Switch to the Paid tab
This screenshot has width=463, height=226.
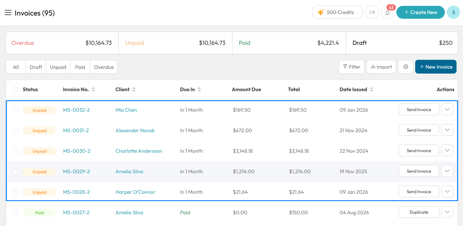[80, 67]
